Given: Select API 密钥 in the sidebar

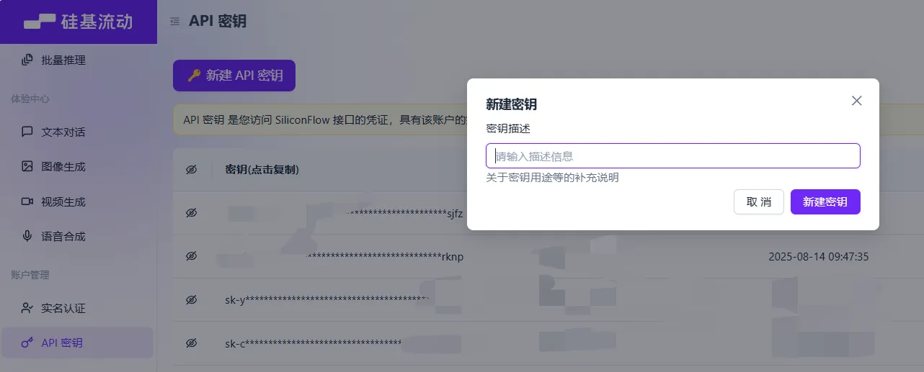Looking at the screenshot, I should (77, 343).
